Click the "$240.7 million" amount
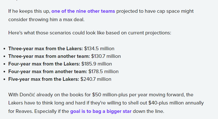The height and width of the screenshot is (119, 218). click(x=96, y=79)
